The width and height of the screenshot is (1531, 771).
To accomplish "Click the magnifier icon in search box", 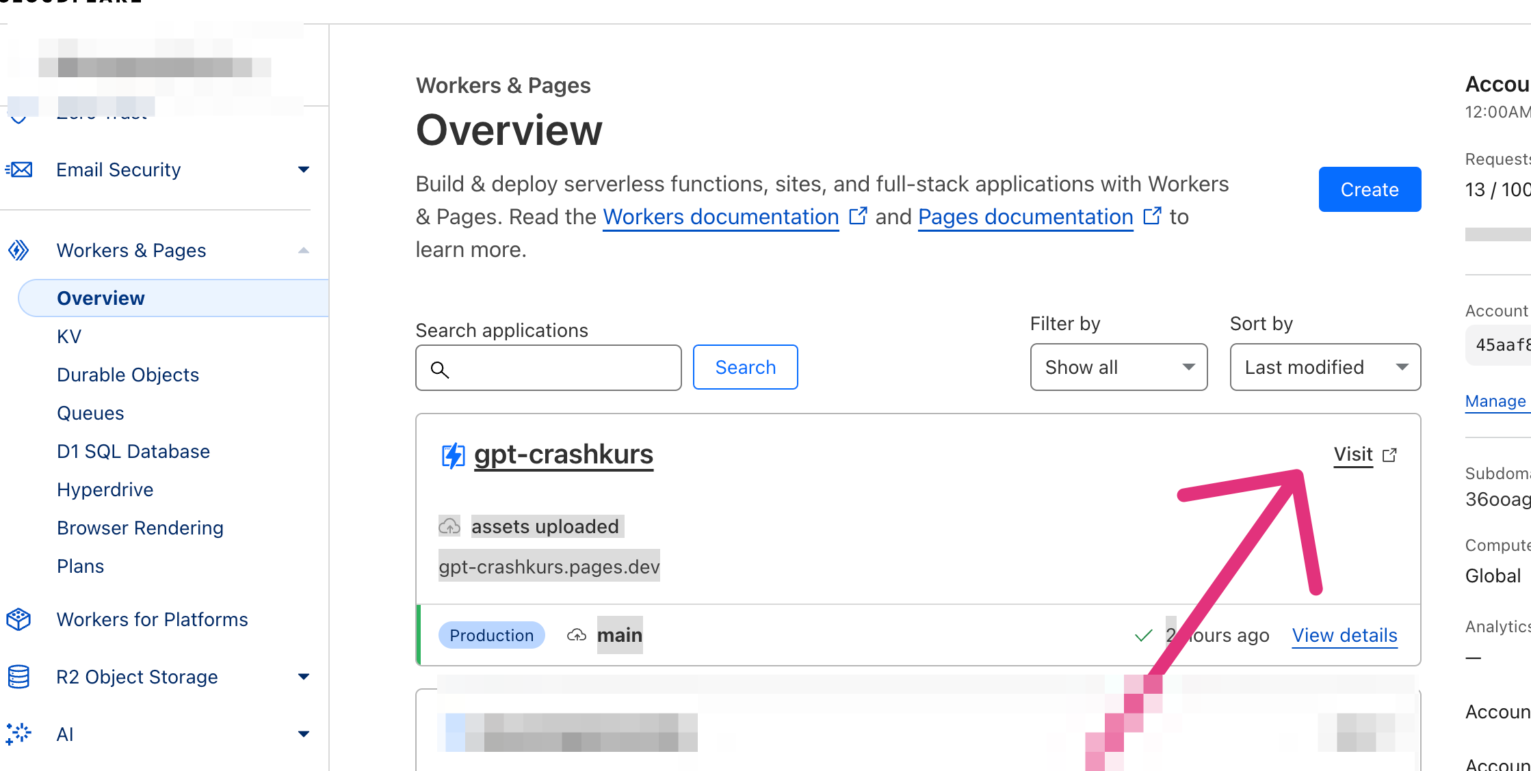I will tap(440, 370).
